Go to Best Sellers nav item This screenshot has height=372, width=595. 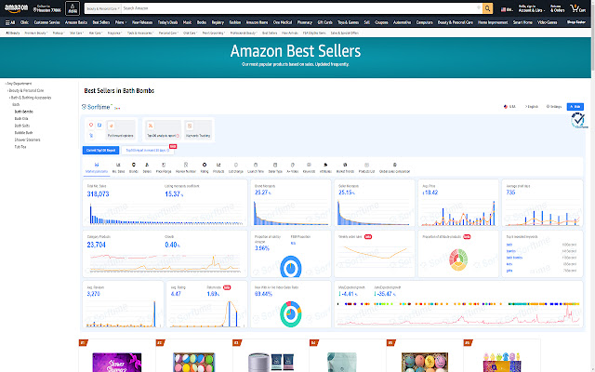point(101,22)
